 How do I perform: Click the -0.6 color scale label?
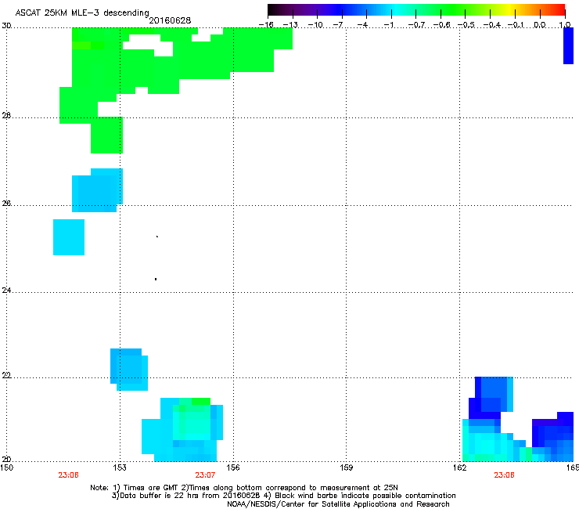[x=441, y=25]
